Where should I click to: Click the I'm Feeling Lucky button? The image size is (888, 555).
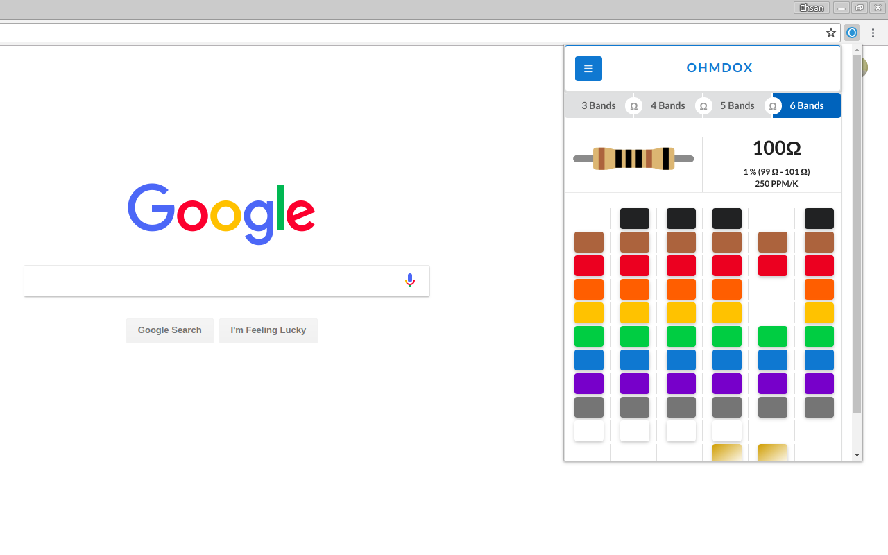pos(268,330)
